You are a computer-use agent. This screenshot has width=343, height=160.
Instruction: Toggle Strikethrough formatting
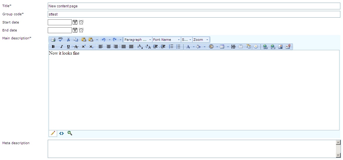point(76,46)
